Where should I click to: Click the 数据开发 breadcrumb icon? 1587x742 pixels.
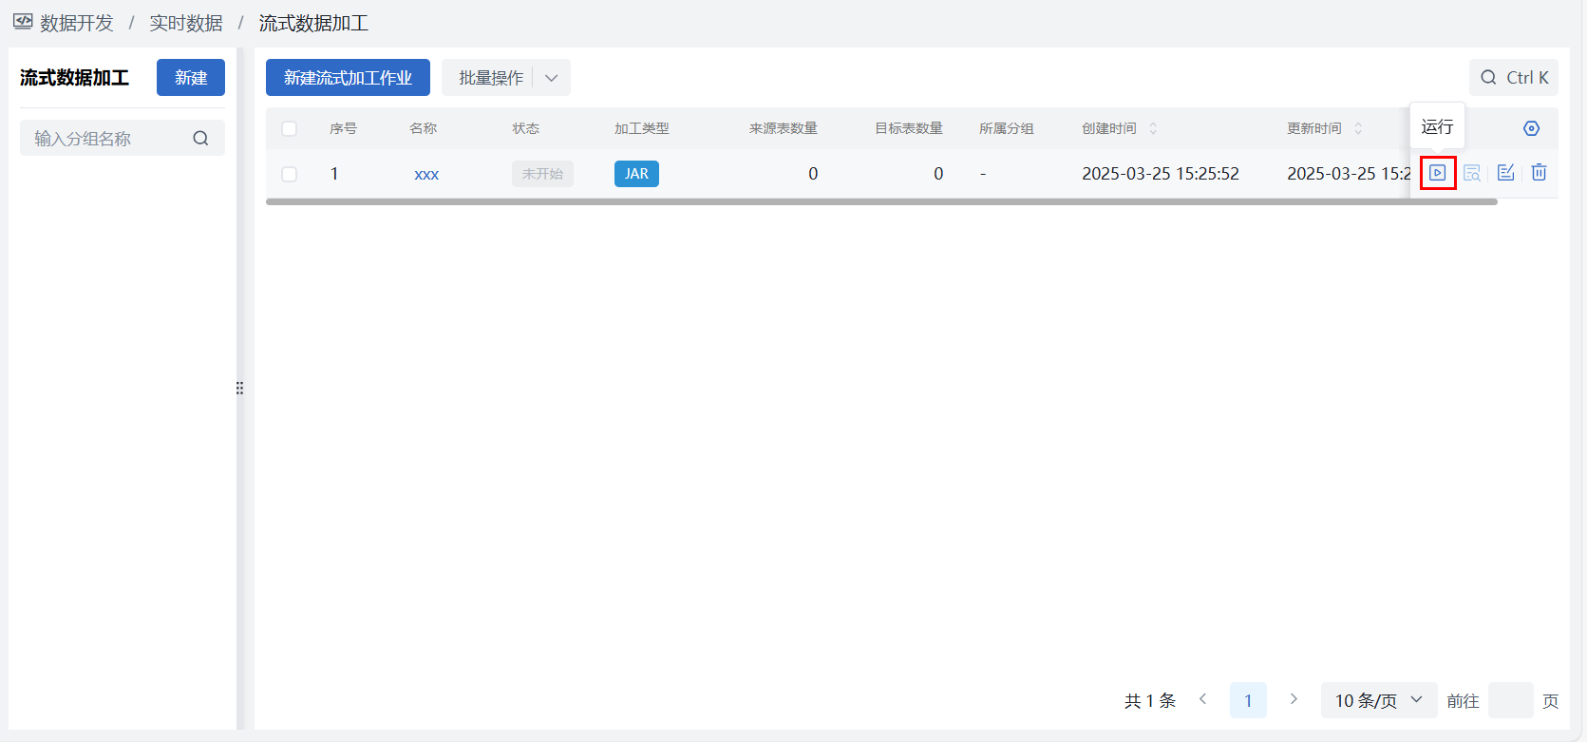pos(23,22)
